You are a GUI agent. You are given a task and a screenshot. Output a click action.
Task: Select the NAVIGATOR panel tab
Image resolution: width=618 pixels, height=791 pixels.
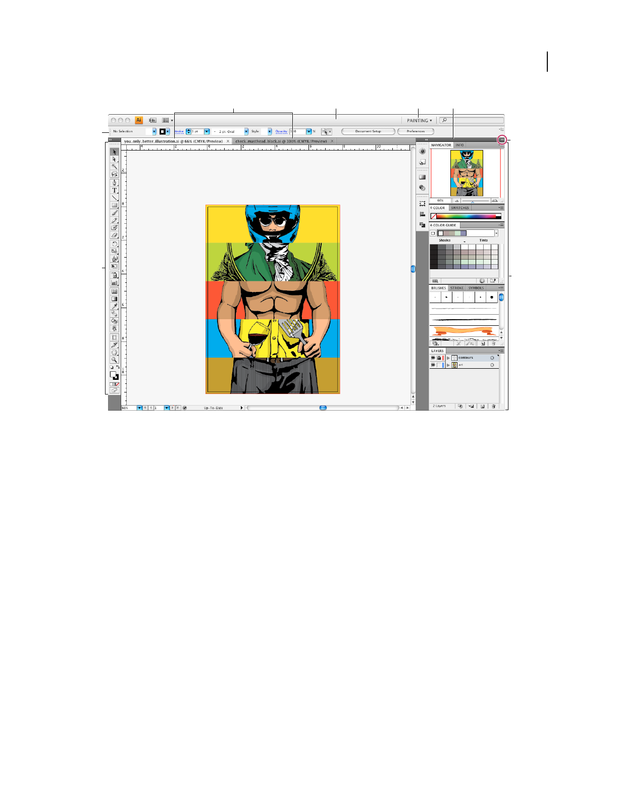(441, 145)
